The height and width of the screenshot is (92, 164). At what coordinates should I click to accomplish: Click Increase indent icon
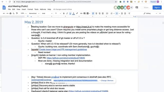click(x=125, y=13)
